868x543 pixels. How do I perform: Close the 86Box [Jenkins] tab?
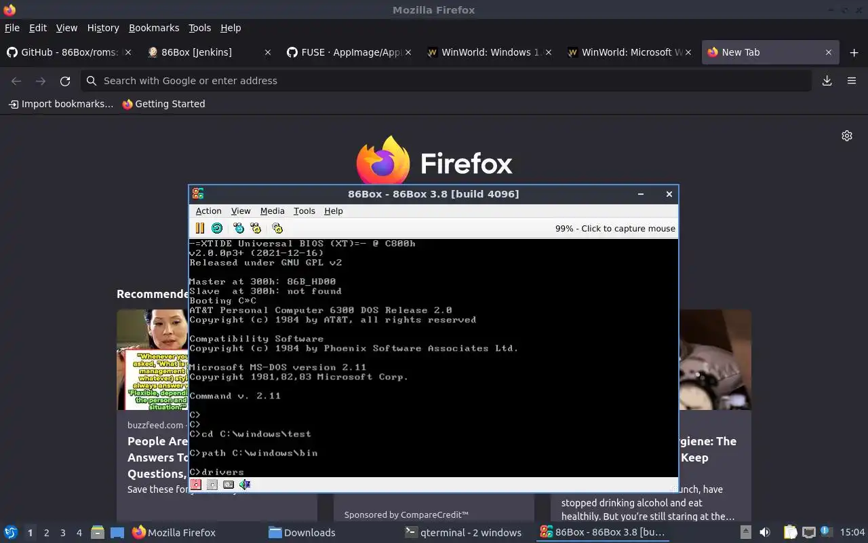click(x=268, y=52)
